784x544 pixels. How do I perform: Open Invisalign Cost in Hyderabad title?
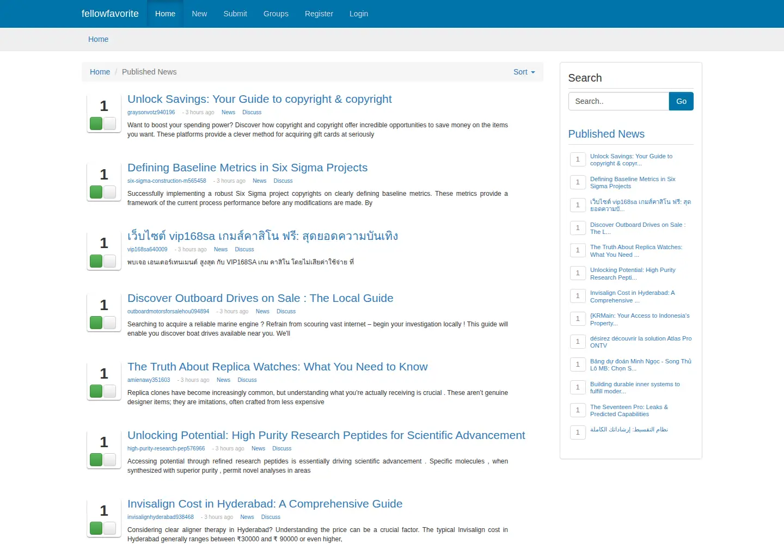pos(265,504)
